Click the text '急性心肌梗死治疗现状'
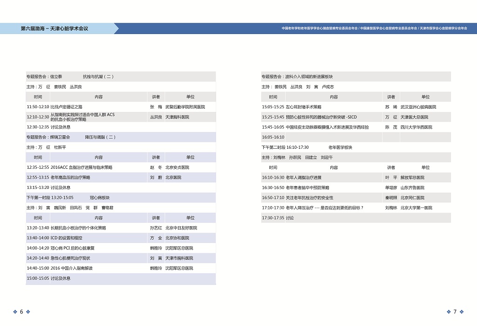The image size is (477, 326). [x=70, y=258]
